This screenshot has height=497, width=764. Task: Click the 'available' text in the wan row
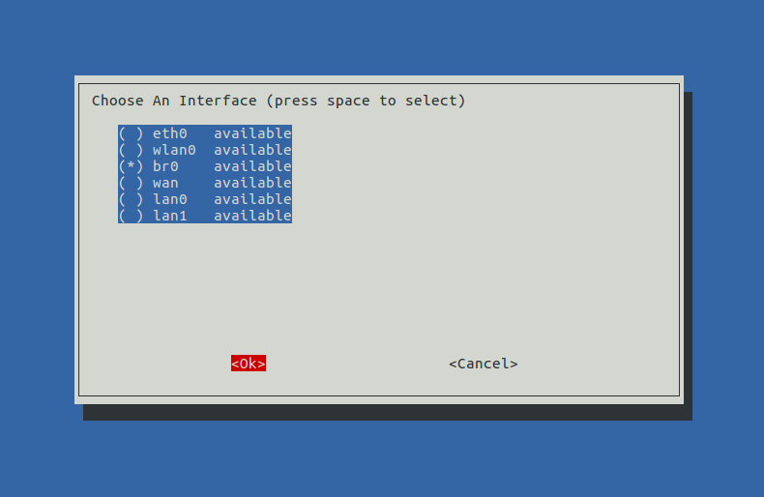click(x=252, y=183)
